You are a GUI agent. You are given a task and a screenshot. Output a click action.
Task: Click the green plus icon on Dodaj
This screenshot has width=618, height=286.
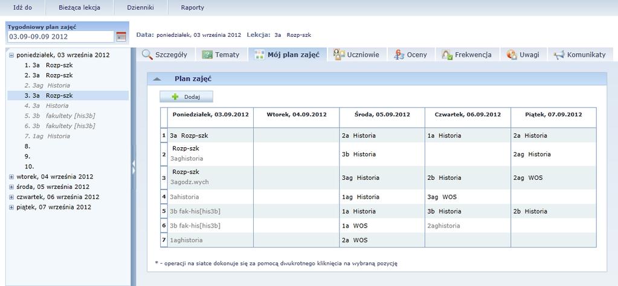(175, 97)
